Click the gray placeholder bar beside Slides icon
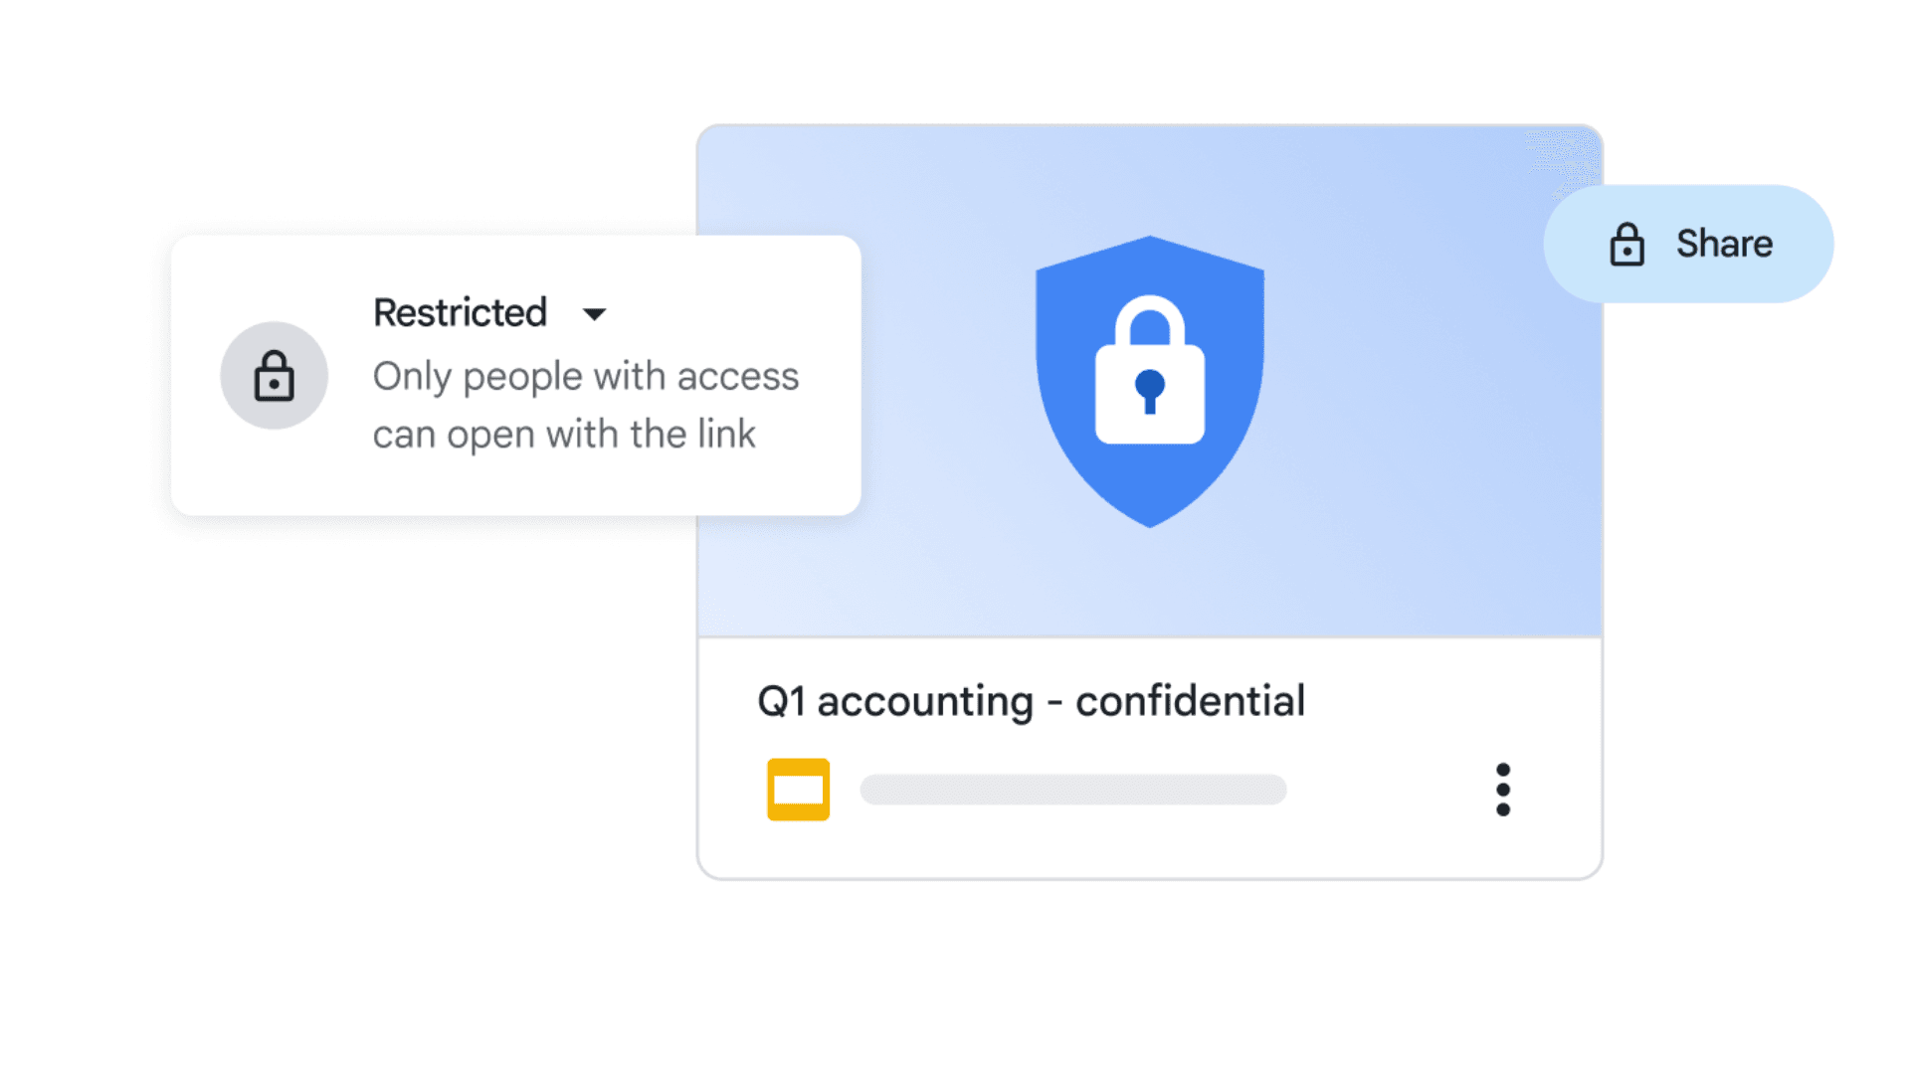Image resolution: width=1910 pixels, height=1074 pixels. pyautogui.click(x=1072, y=790)
